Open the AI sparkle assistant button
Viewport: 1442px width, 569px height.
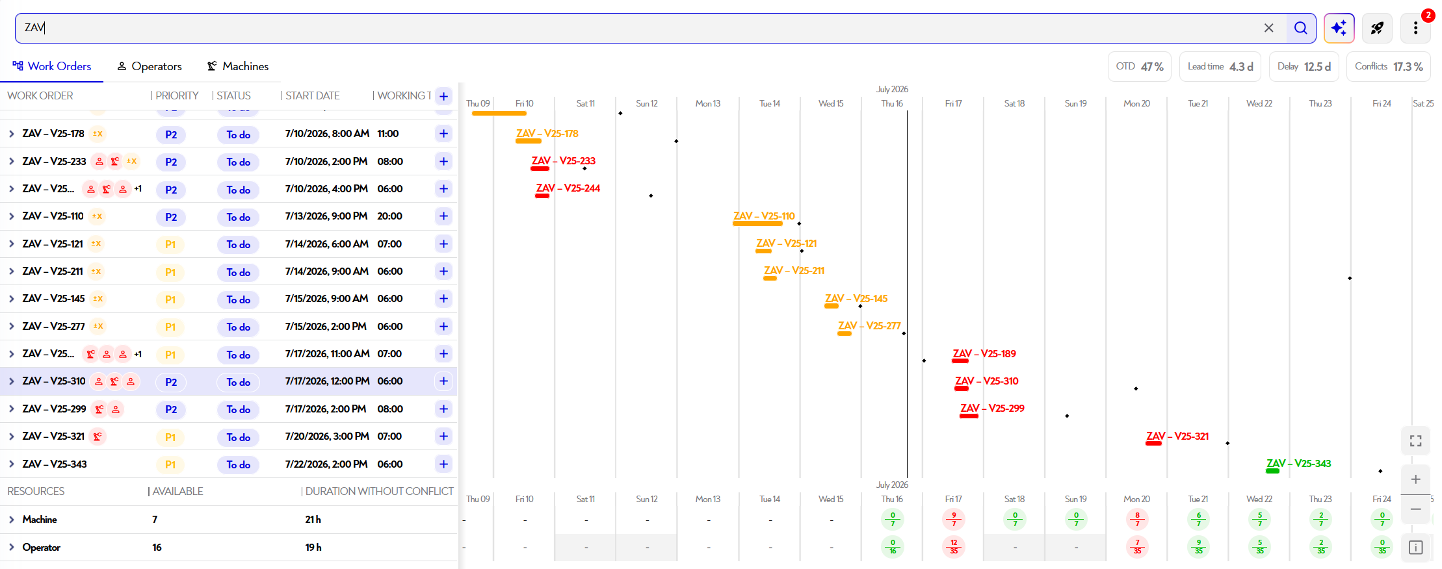[x=1339, y=28]
